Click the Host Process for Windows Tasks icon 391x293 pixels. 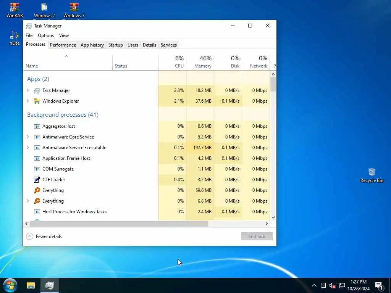click(x=37, y=212)
